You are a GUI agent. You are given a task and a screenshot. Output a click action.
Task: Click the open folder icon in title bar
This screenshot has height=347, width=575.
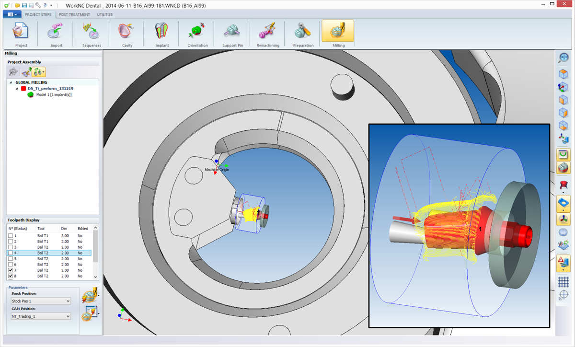pos(17,5)
